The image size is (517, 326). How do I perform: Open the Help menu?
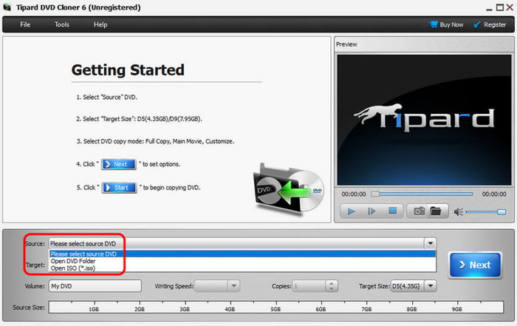pos(100,24)
